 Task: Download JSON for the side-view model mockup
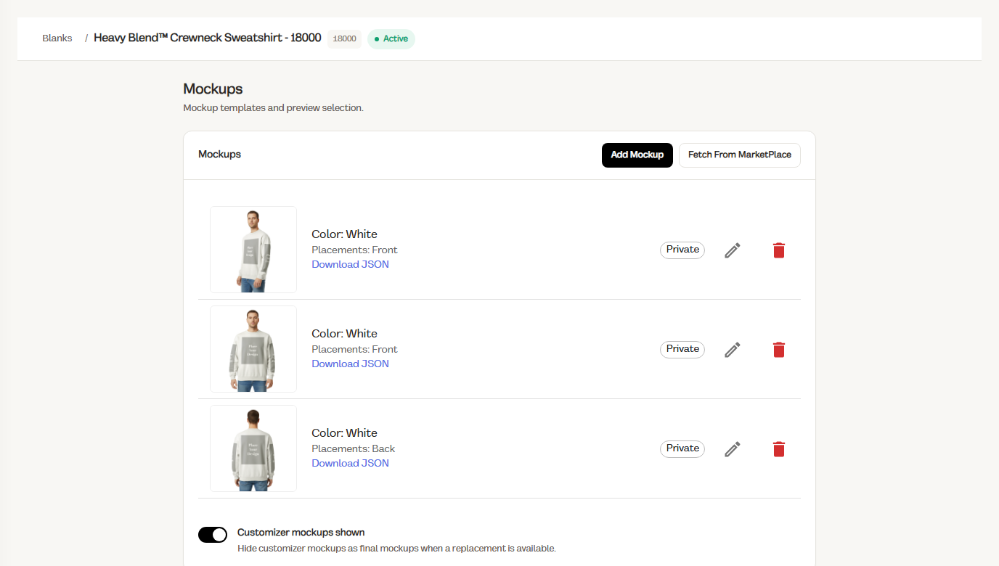(x=351, y=264)
